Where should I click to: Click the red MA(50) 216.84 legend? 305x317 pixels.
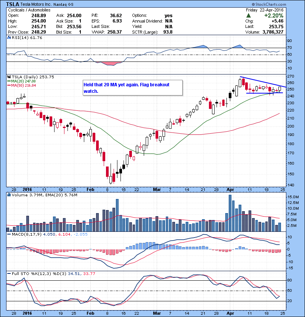click(21, 86)
